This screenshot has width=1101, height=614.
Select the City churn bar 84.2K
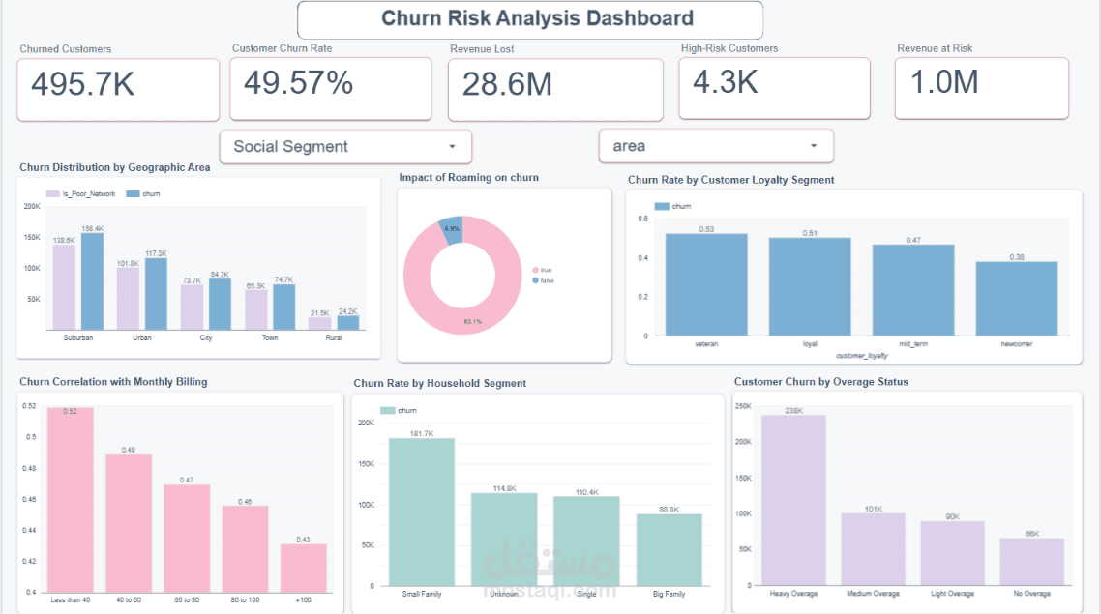pyautogui.click(x=220, y=305)
